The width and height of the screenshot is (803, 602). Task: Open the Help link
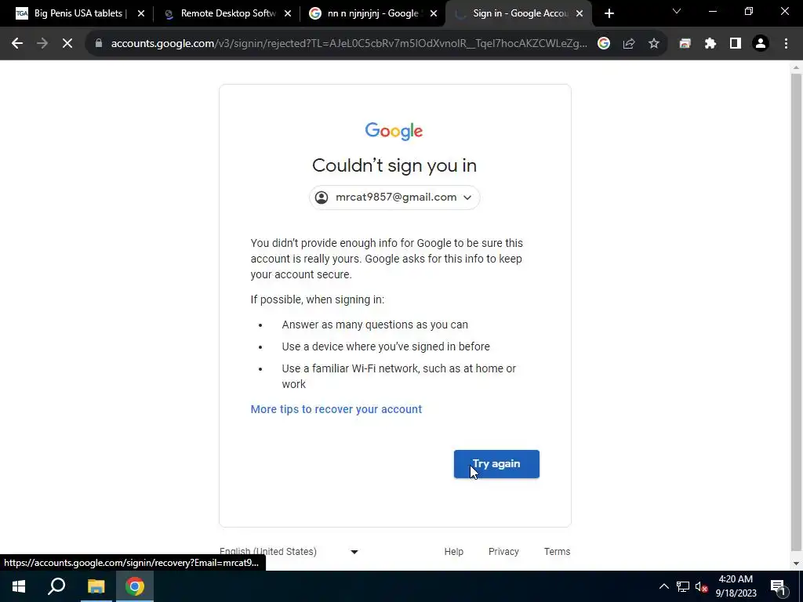pyautogui.click(x=454, y=552)
